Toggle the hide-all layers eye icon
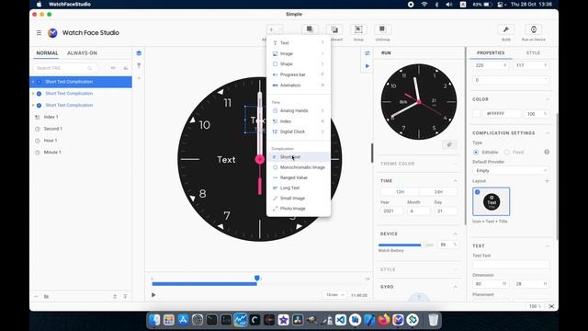The height and width of the screenshot is (331, 588). coord(113,68)
